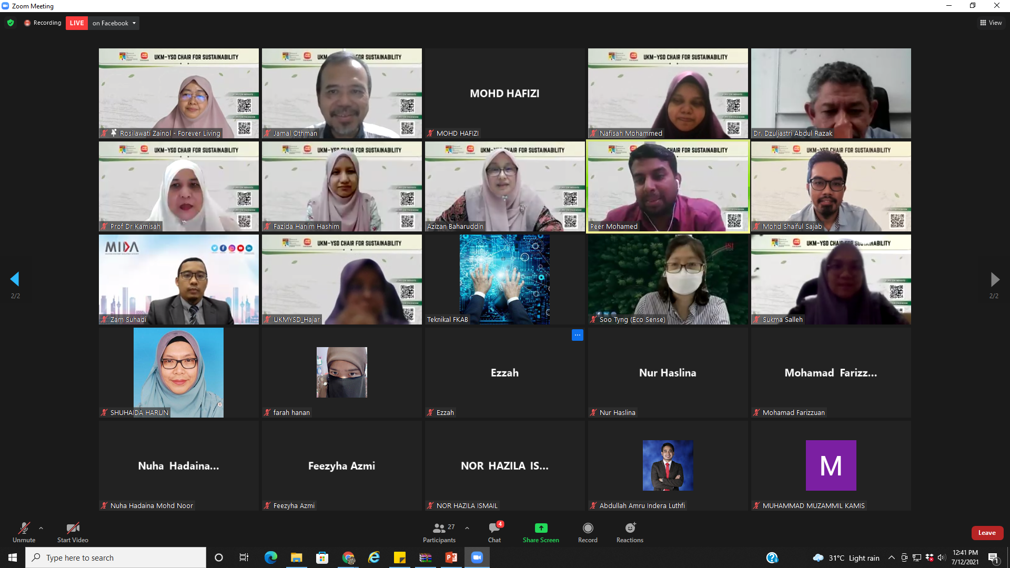Click the green encryption shield icon
Screen dimensions: 1010x568
(11, 23)
